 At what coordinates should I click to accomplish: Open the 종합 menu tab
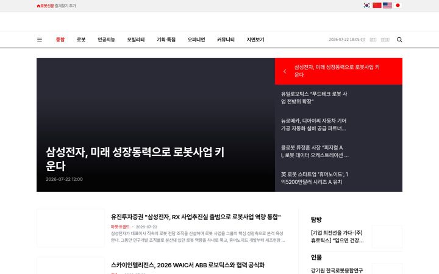[60, 40]
